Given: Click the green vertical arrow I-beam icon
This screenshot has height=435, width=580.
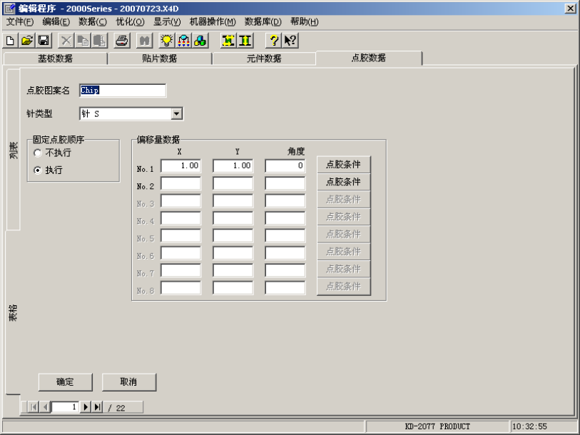Looking at the screenshot, I should pyautogui.click(x=245, y=41).
